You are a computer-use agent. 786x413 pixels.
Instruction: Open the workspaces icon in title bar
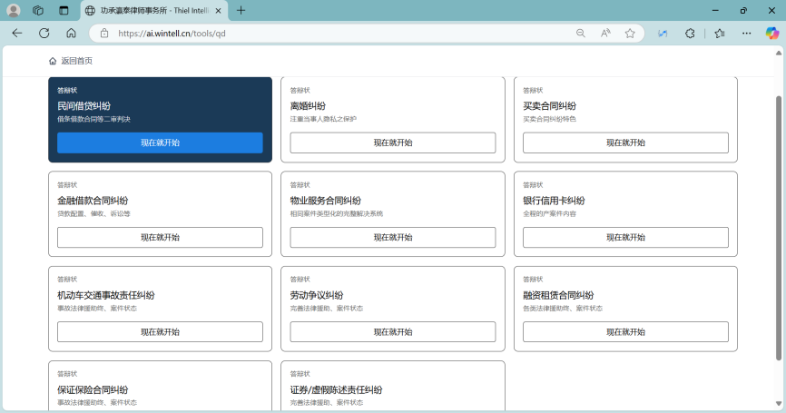[x=38, y=10]
